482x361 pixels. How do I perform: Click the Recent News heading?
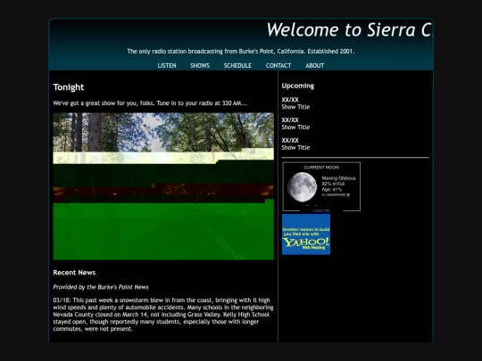point(74,273)
